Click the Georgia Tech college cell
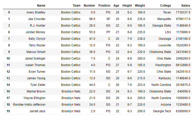 (x=162, y=111)
